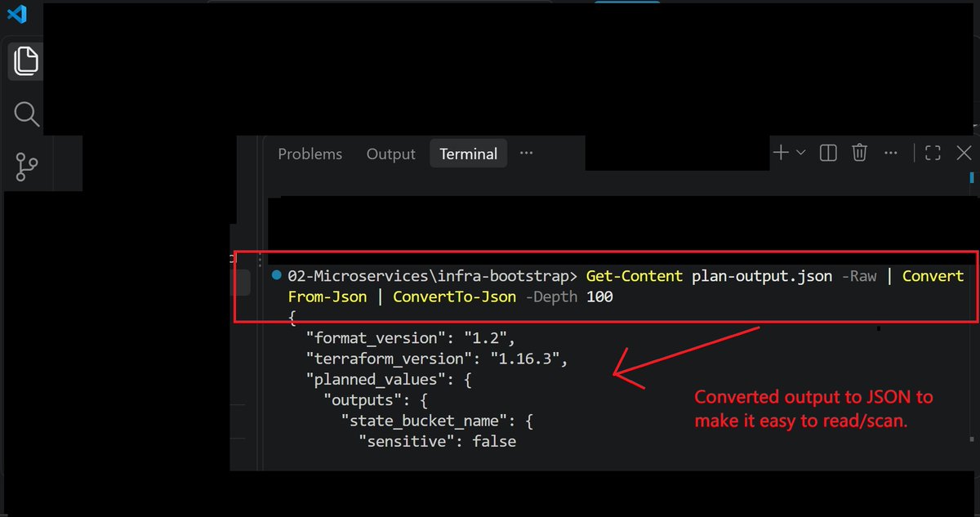Click the "planned_values" line in terminal

click(389, 380)
